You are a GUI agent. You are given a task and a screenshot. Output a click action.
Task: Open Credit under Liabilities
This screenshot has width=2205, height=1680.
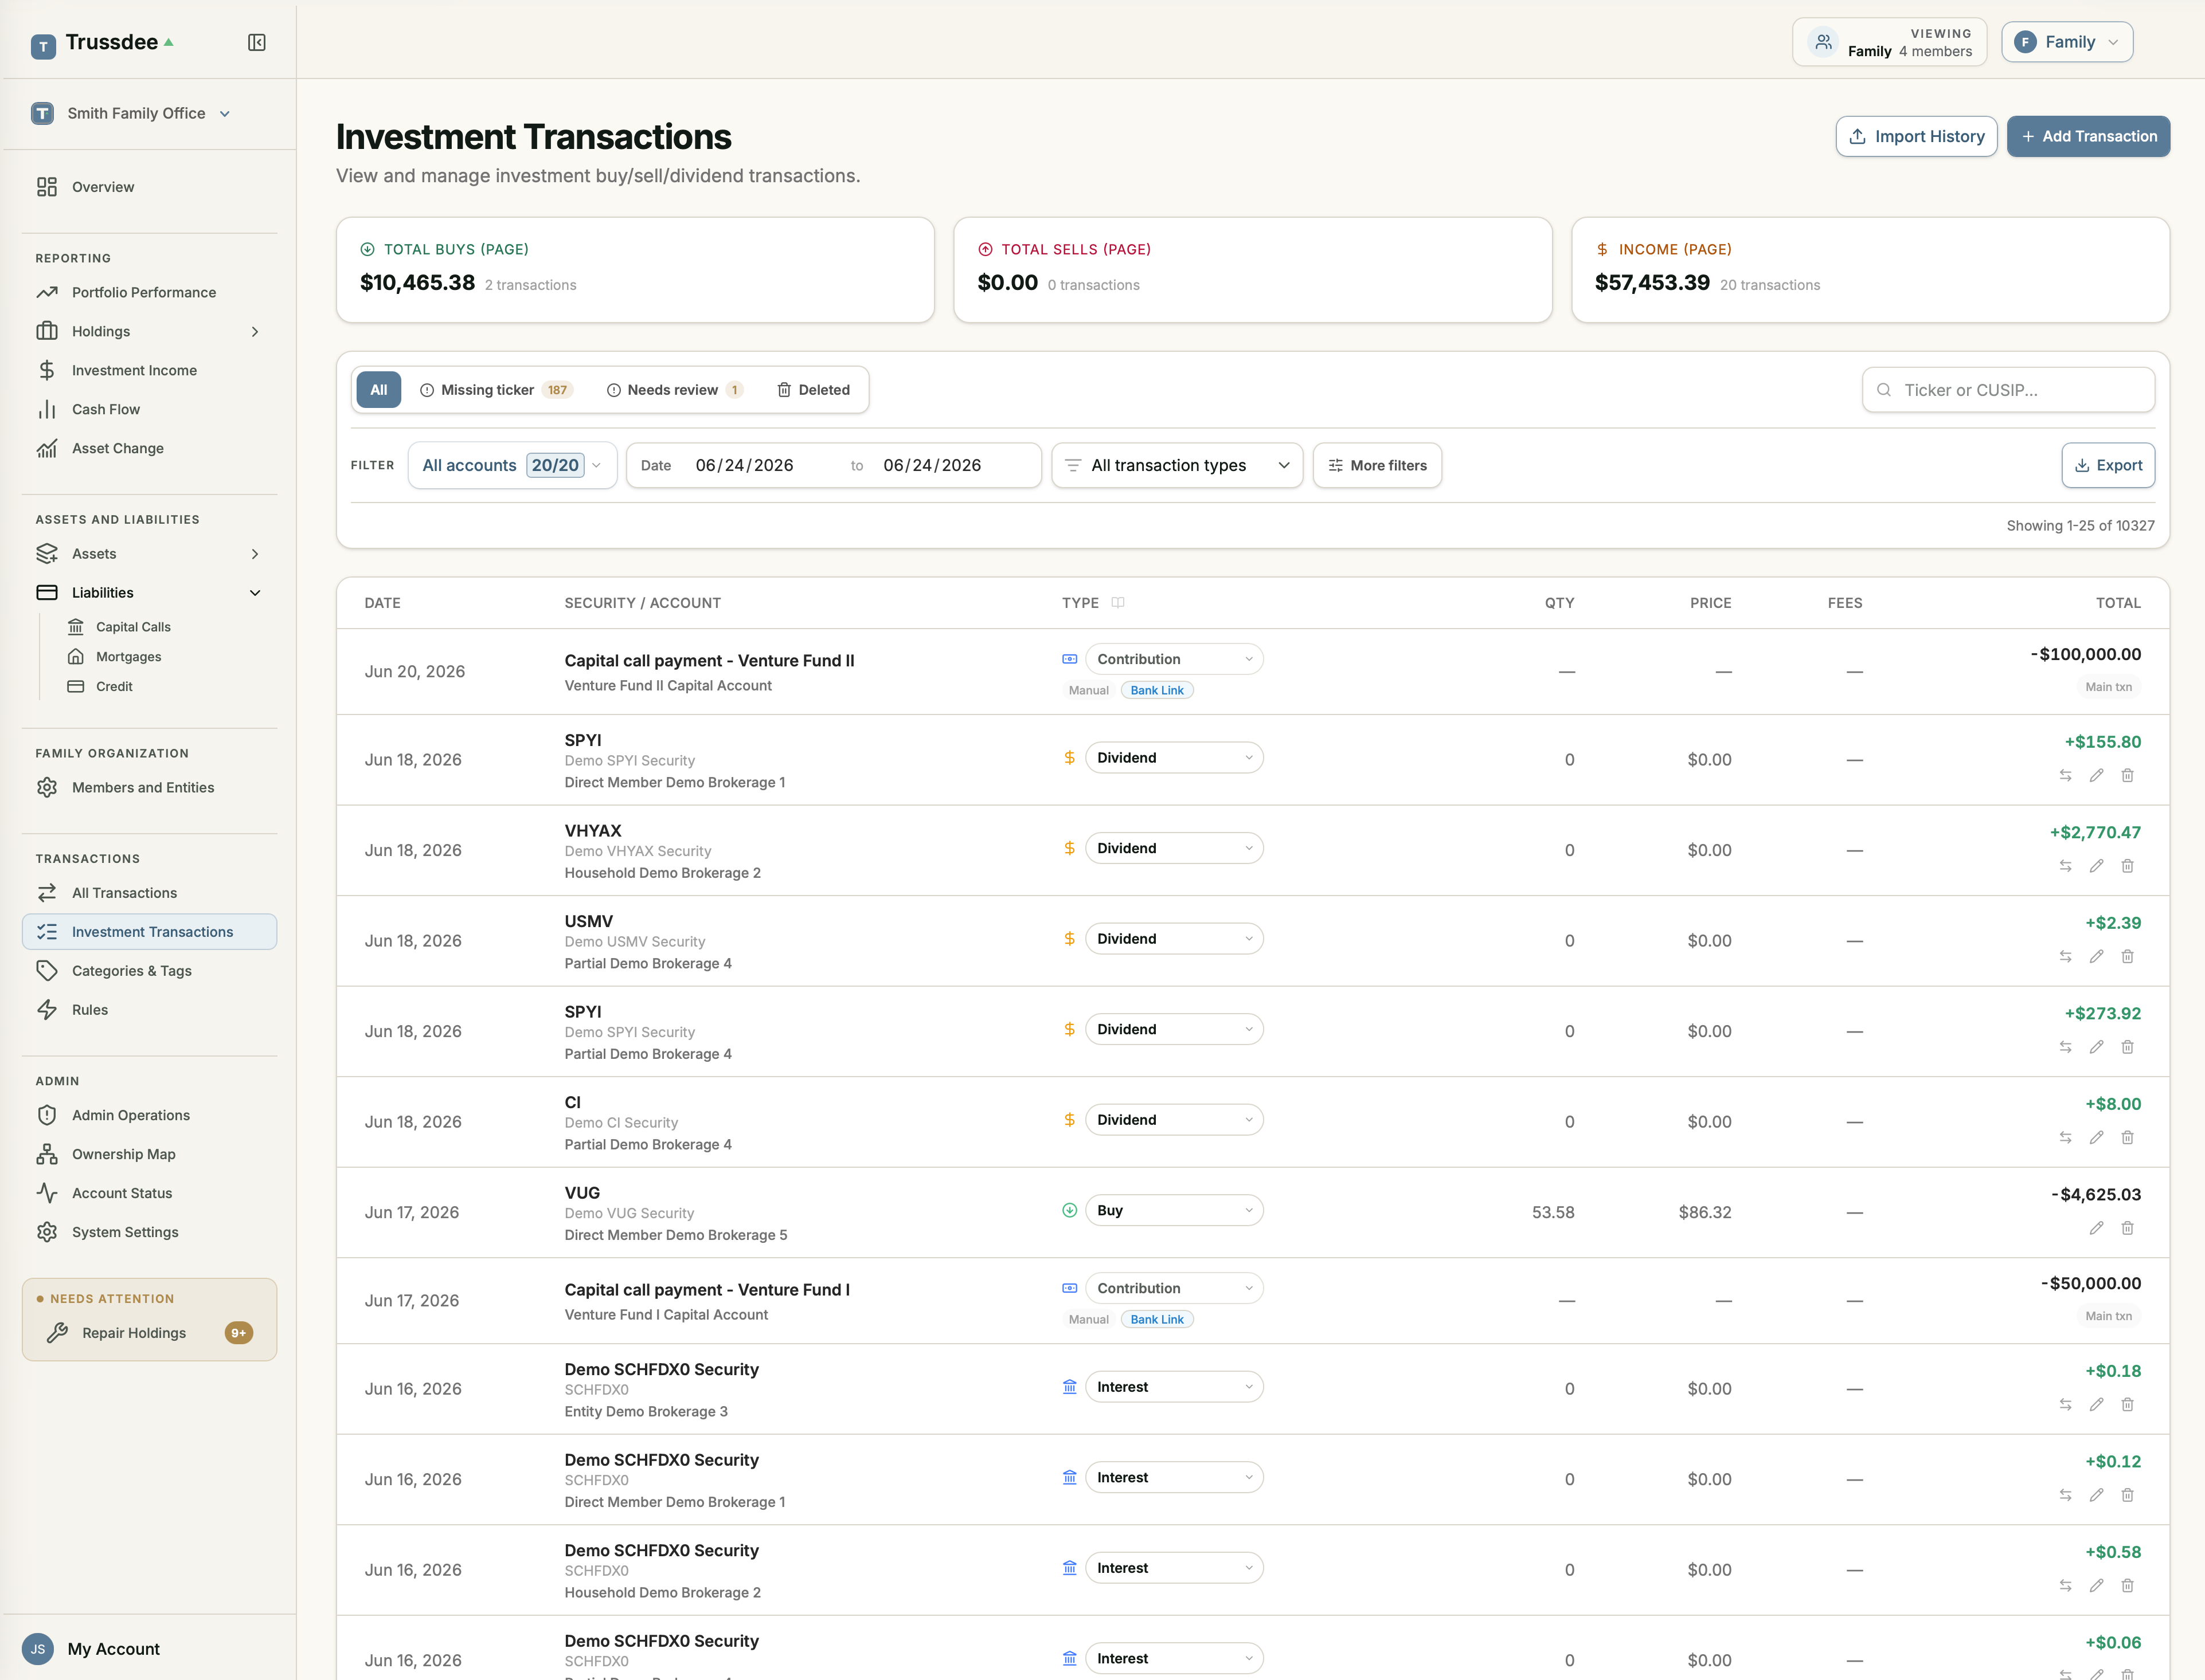[x=114, y=687]
